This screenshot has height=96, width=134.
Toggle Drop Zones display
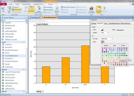point(16,10)
